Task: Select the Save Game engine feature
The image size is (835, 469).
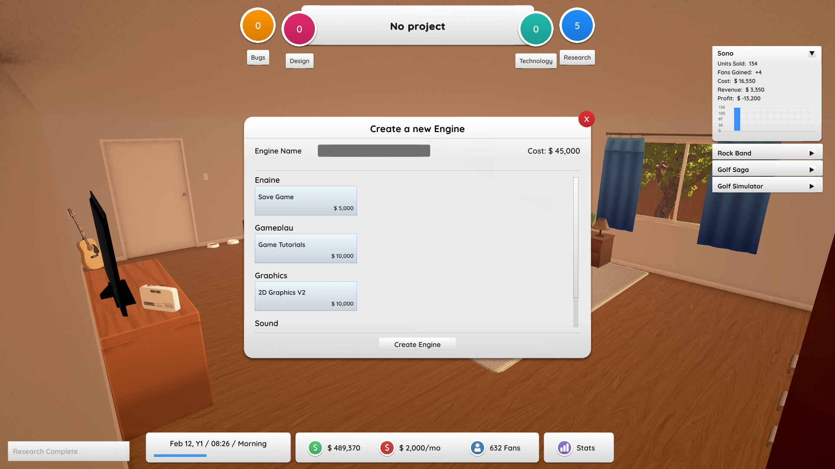Action: [x=305, y=200]
